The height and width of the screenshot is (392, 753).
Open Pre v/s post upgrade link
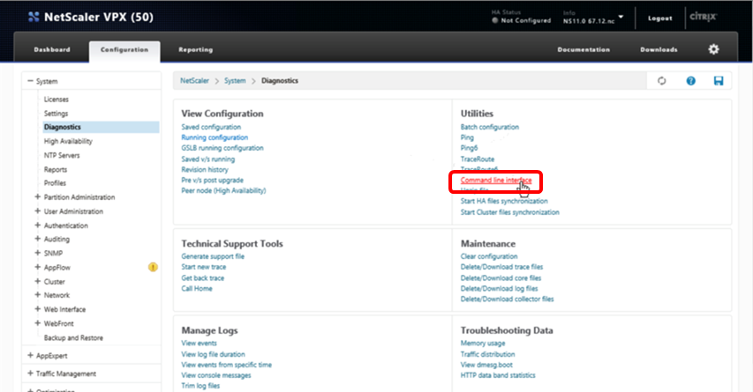tap(212, 181)
